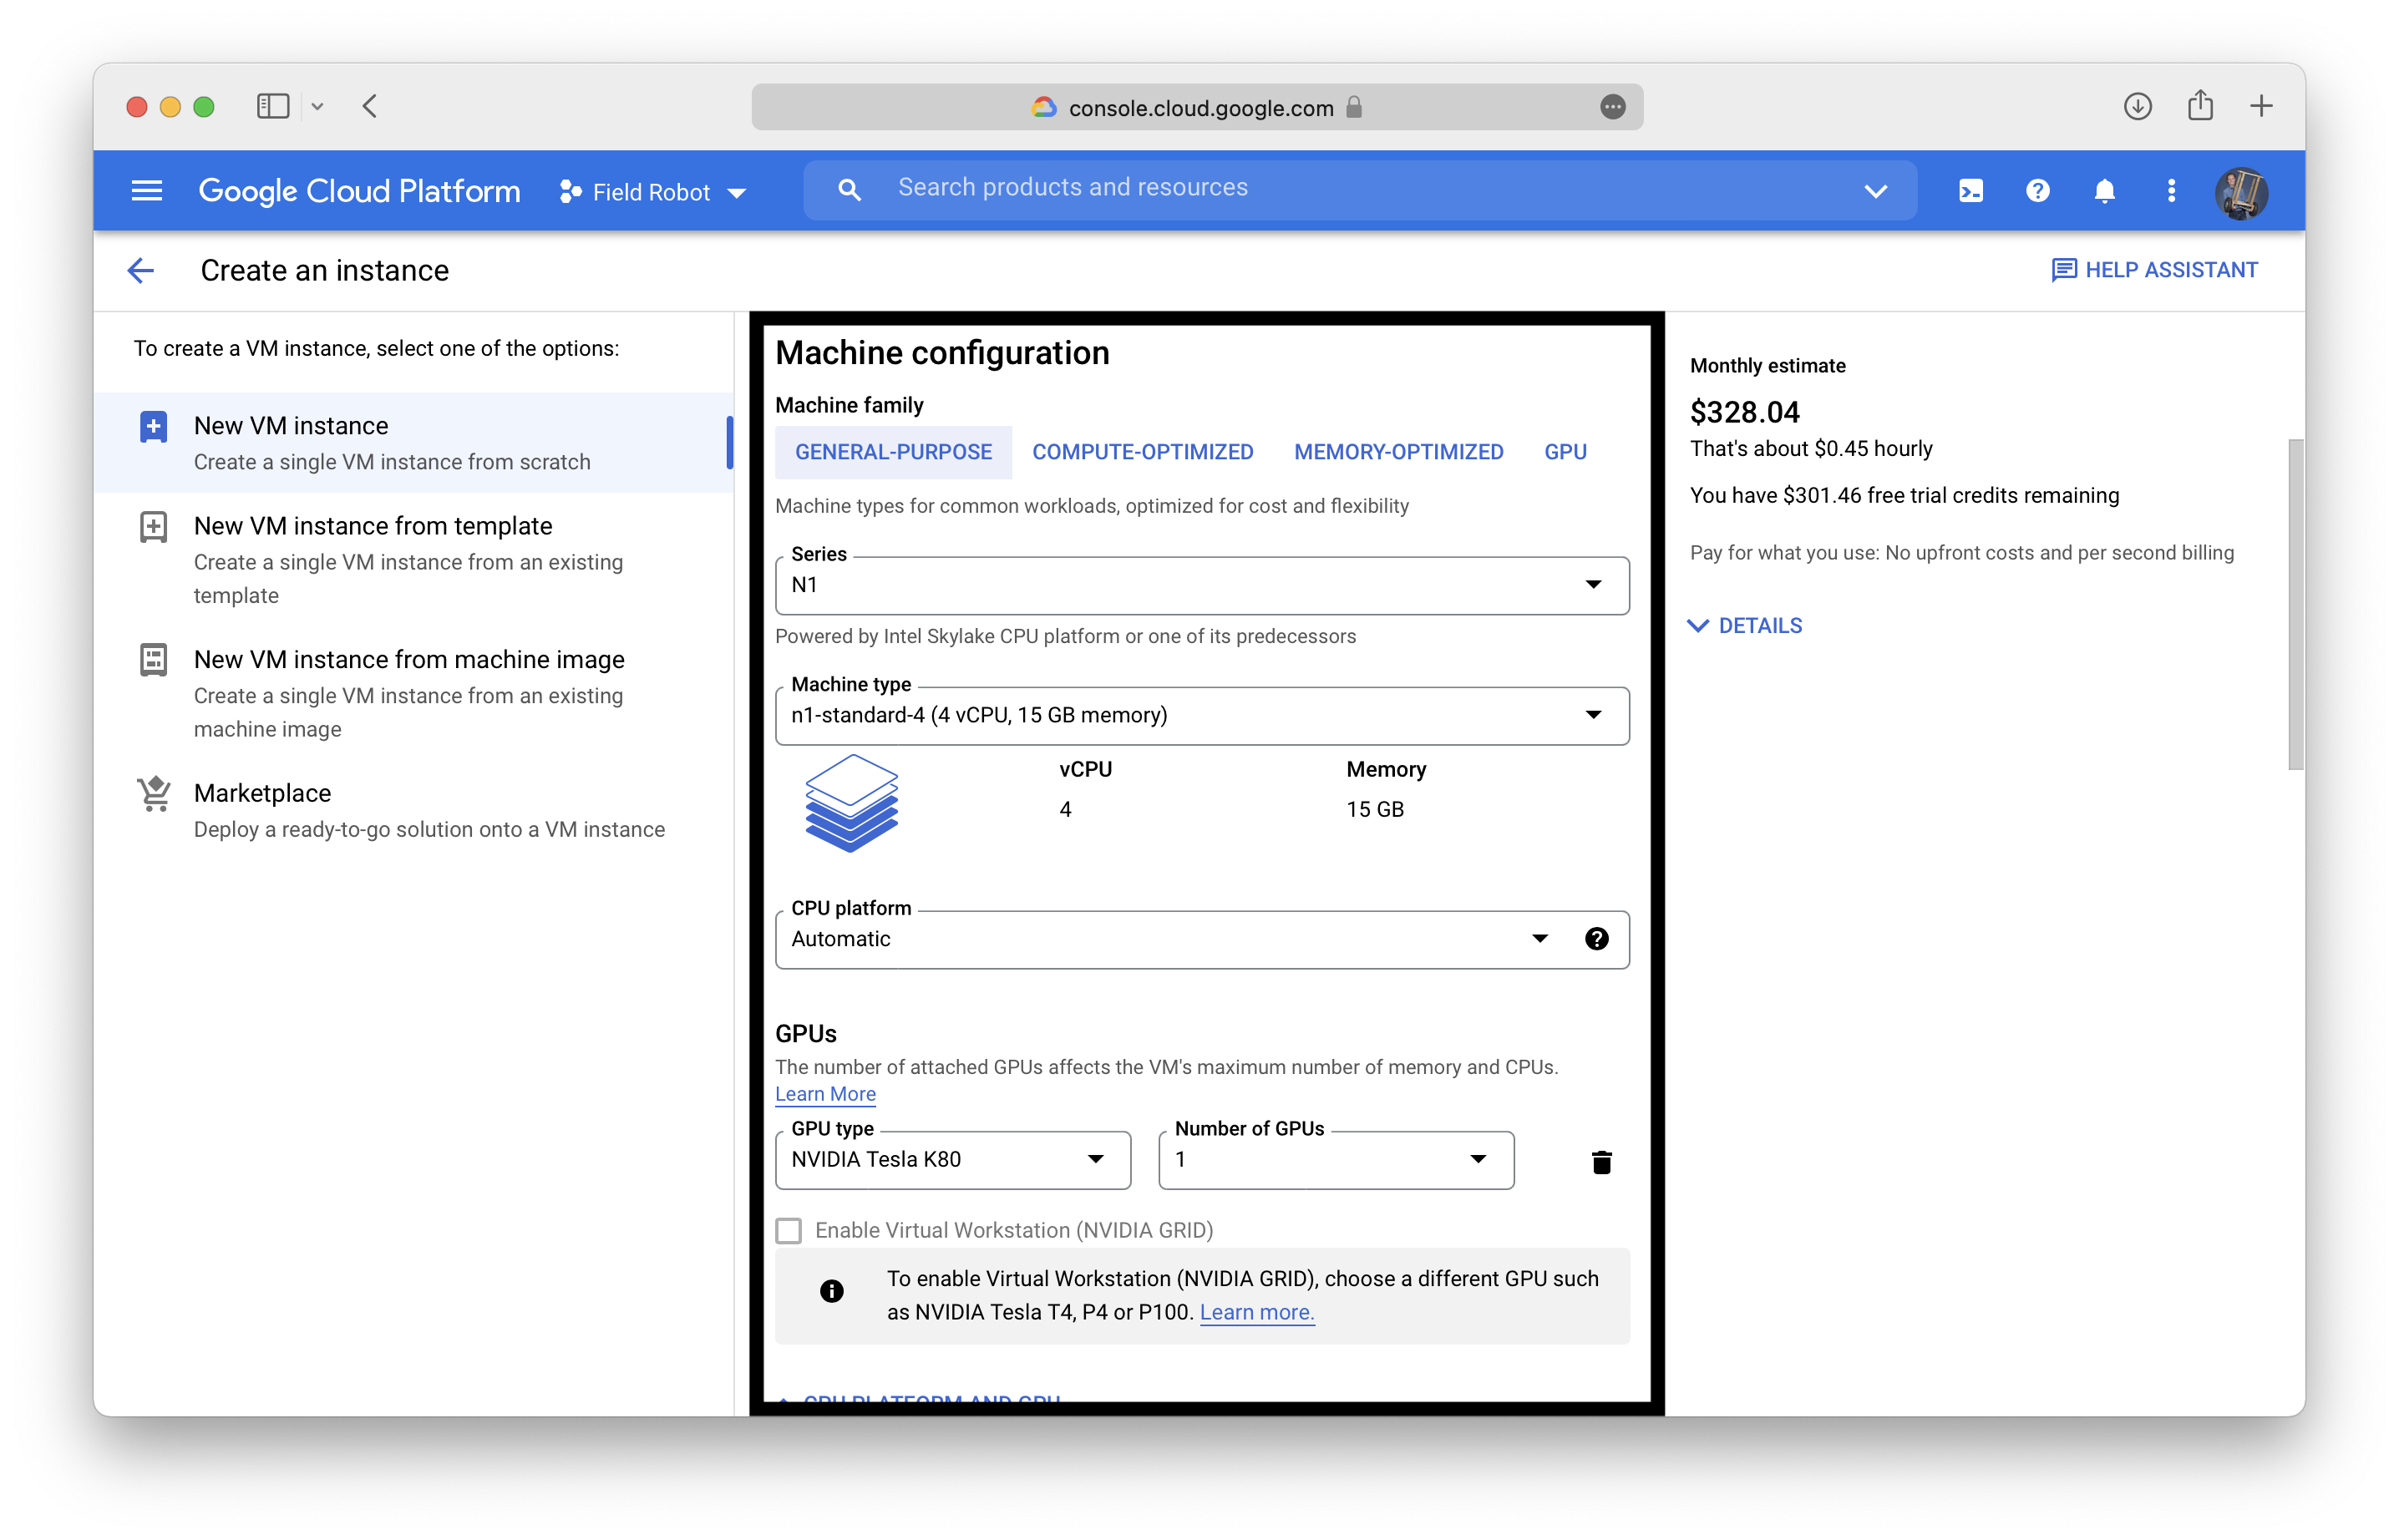Click the CPU platform help icon

1596,938
